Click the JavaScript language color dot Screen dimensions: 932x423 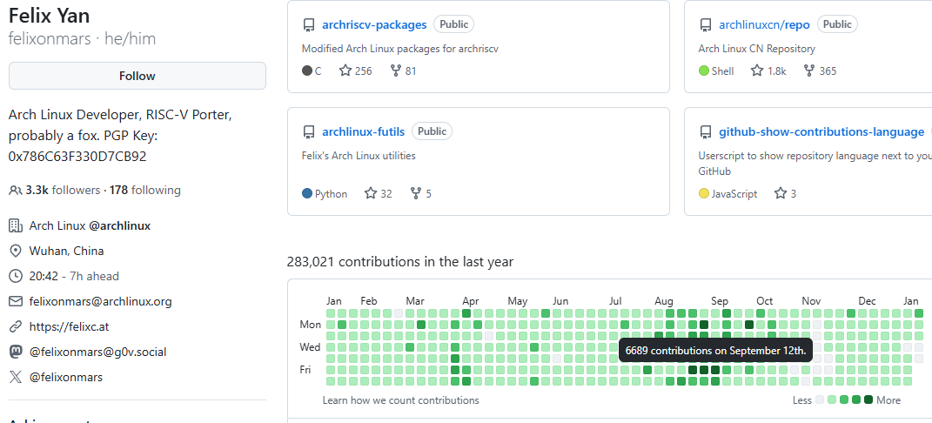(x=704, y=194)
